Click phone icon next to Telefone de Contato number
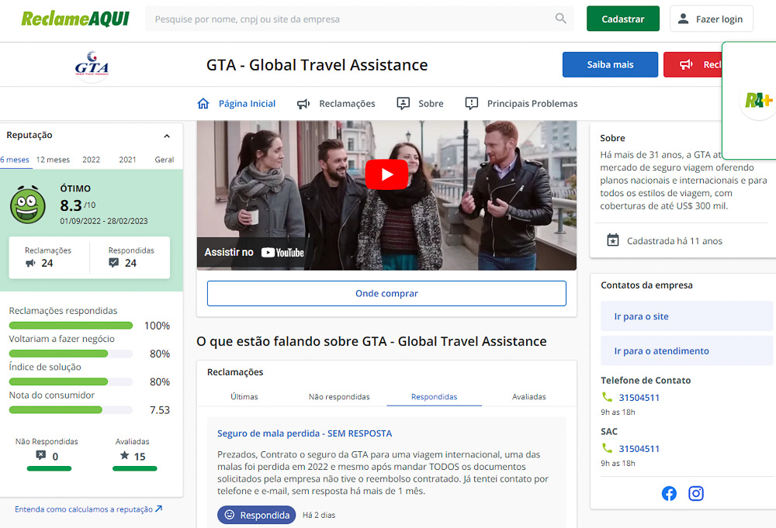The width and height of the screenshot is (776, 528). coord(607,397)
